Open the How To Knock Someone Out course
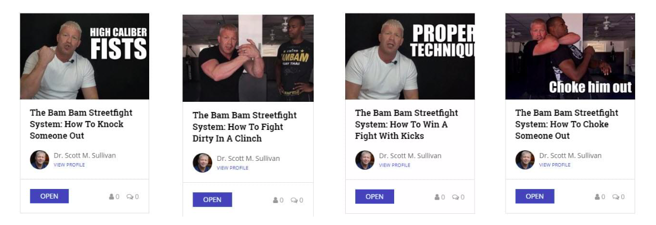Viewport: 656px width, 225px height. coord(49,196)
